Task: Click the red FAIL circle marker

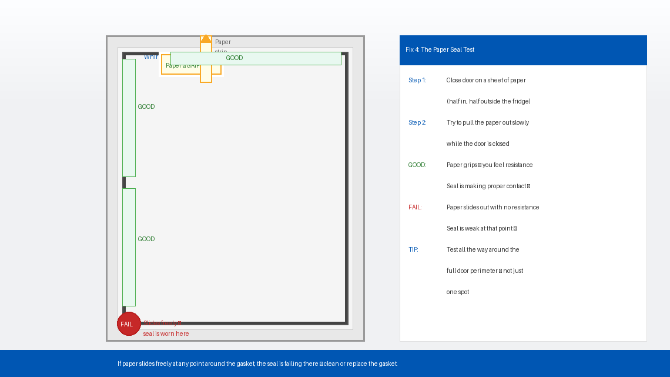Action: (x=129, y=324)
